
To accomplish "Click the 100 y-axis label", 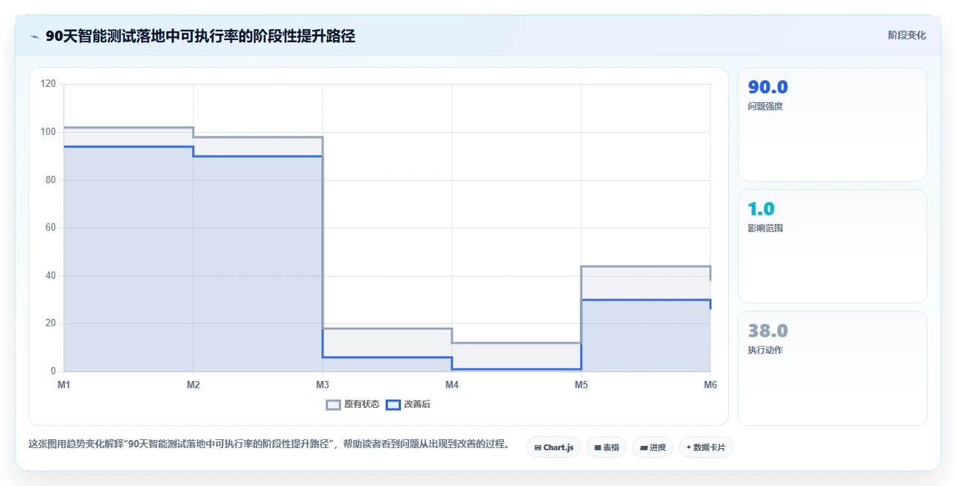I will (48, 132).
